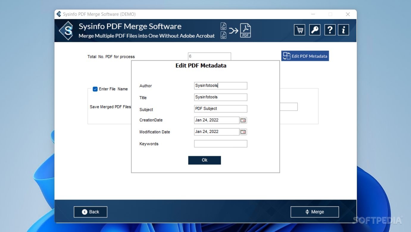Click the PDF merge graphic in header
This screenshot has width=411, height=232.
tap(236, 30)
